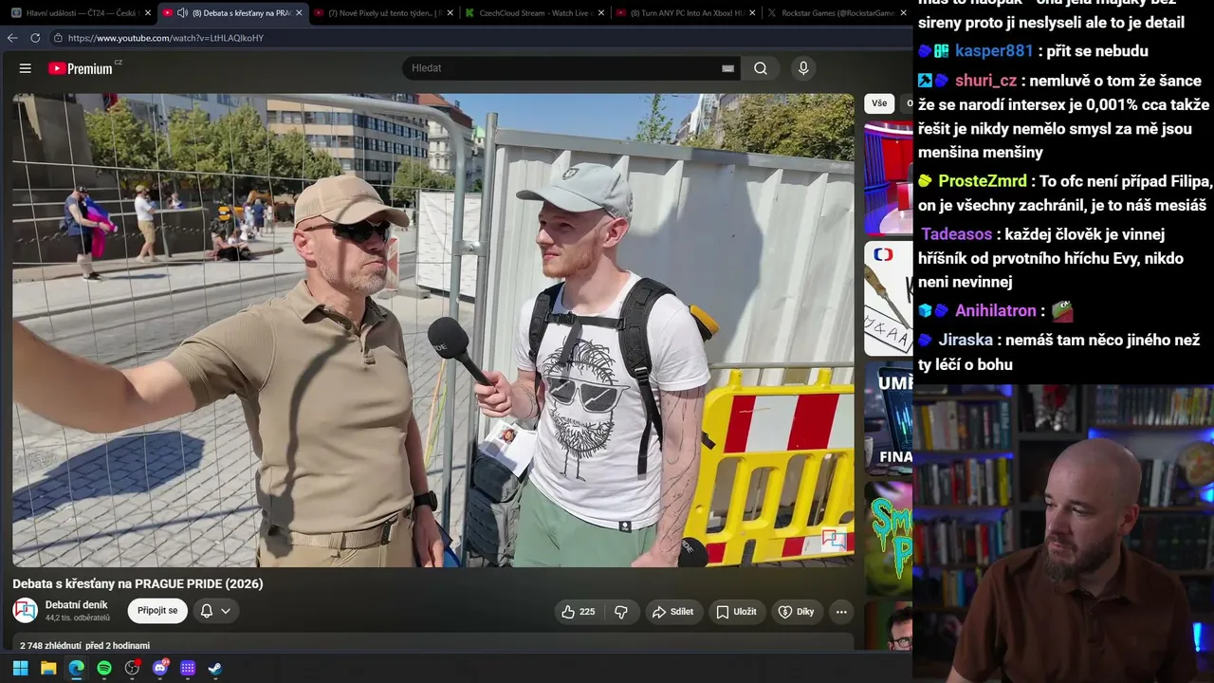This screenshot has width=1214, height=683.
Task: Open Spotify from the taskbar
Action: click(104, 668)
